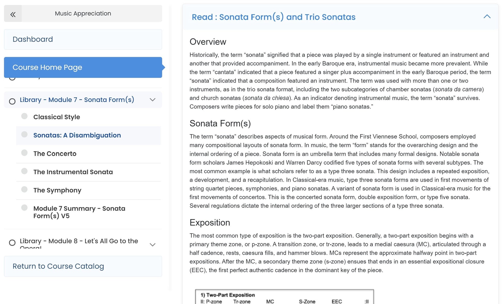This screenshot has height=304, width=502.
Task: Click status dot beside The Concerto
Action: (x=24, y=153)
